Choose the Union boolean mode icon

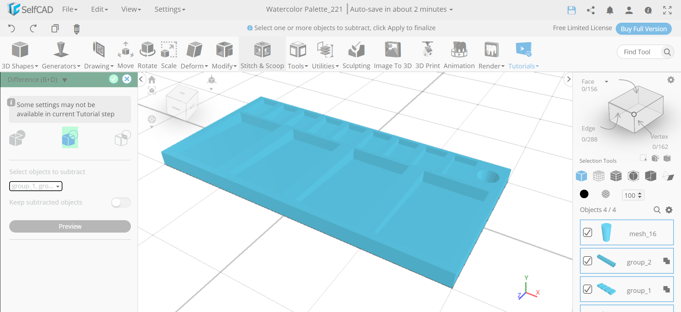(17, 138)
